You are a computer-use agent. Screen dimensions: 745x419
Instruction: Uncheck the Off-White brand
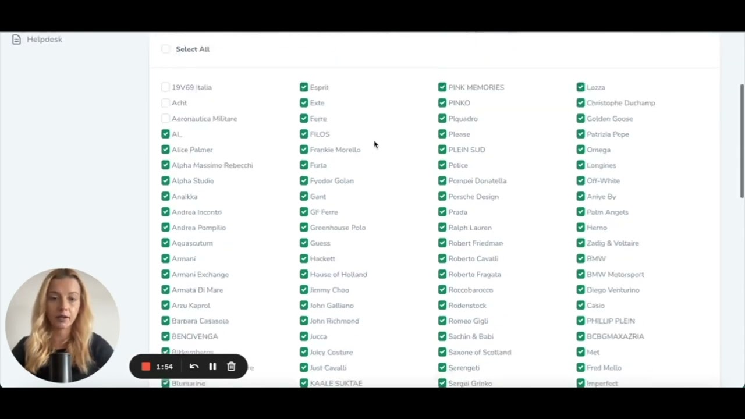[x=580, y=181]
